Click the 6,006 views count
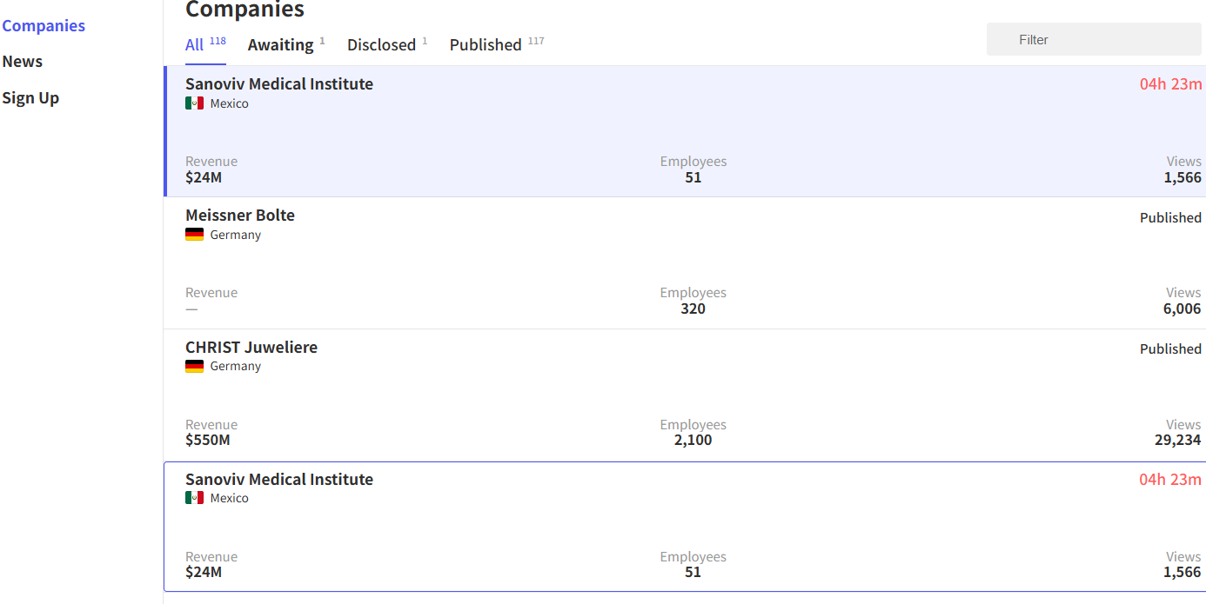Screen dimensions: 1206x604 point(1182,309)
